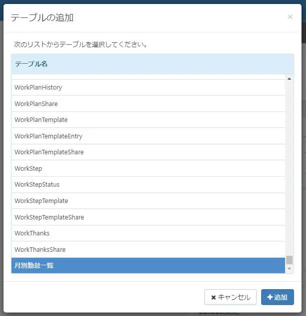Select the WorkPlanShare table row
306x316 pixels.
click(x=36, y=104)
